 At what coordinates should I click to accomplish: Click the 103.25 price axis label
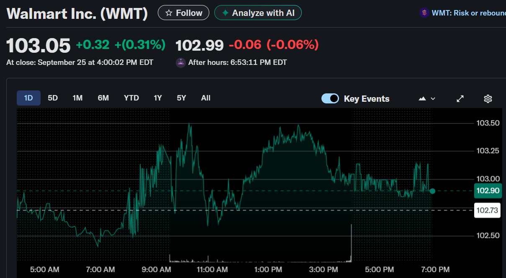pos(488,151)
